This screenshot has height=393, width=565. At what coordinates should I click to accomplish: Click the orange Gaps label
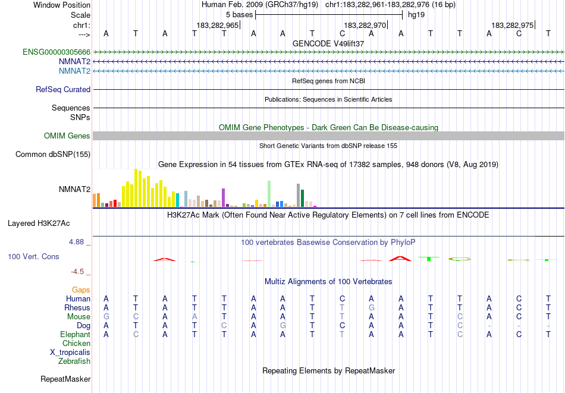pos(81,290)
